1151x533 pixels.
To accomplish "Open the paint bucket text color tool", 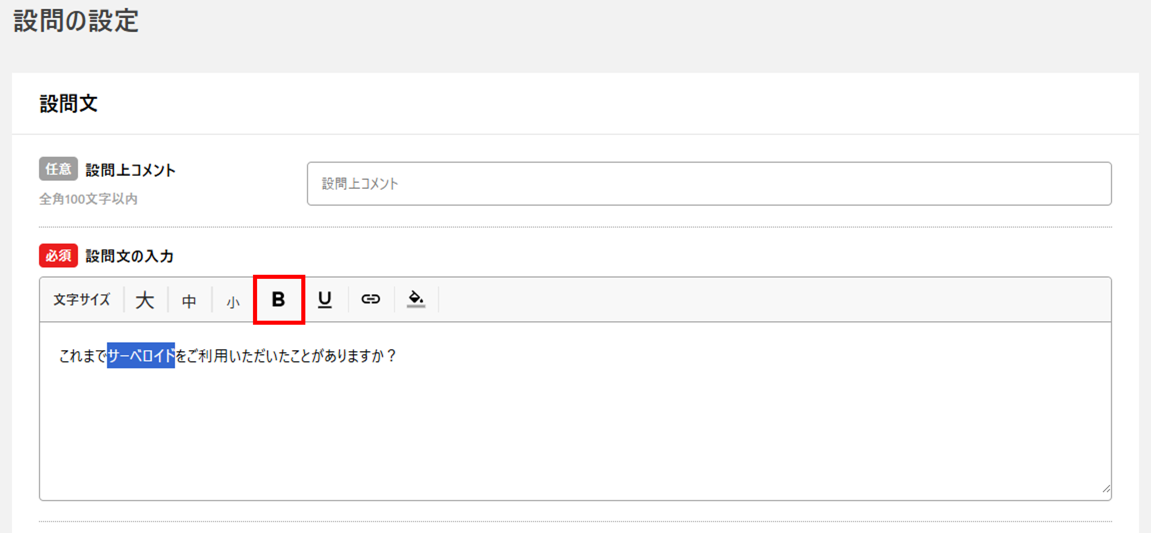I will click(x=416, y=299).
